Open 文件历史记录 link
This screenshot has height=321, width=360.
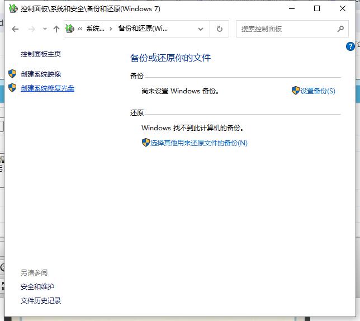[41, 301]
